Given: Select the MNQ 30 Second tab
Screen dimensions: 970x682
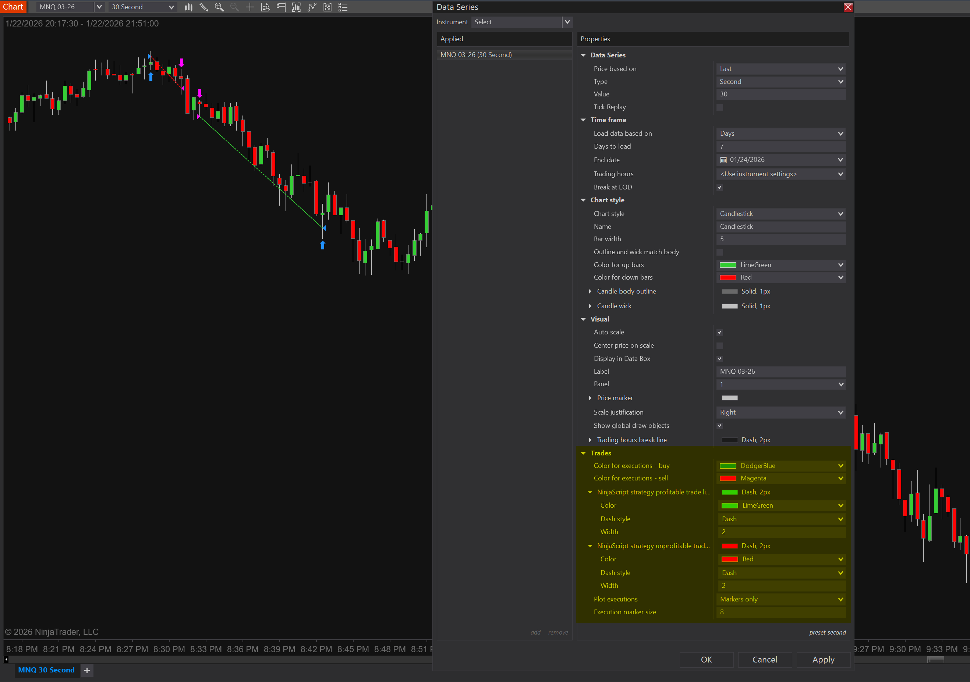Looking at the screenshot, I should [46, 670].
